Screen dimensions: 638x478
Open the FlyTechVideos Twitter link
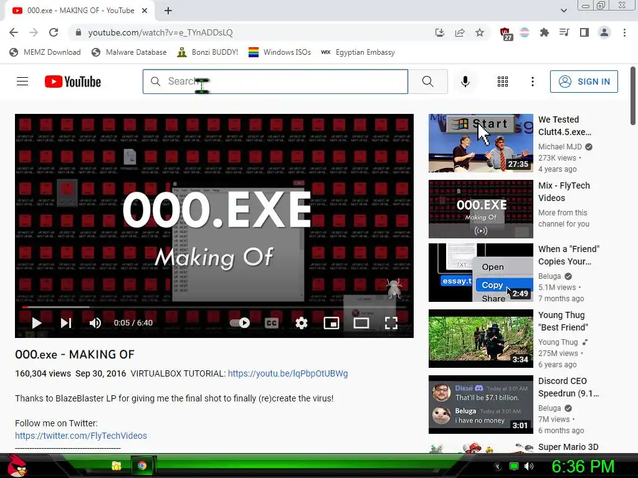81,436
